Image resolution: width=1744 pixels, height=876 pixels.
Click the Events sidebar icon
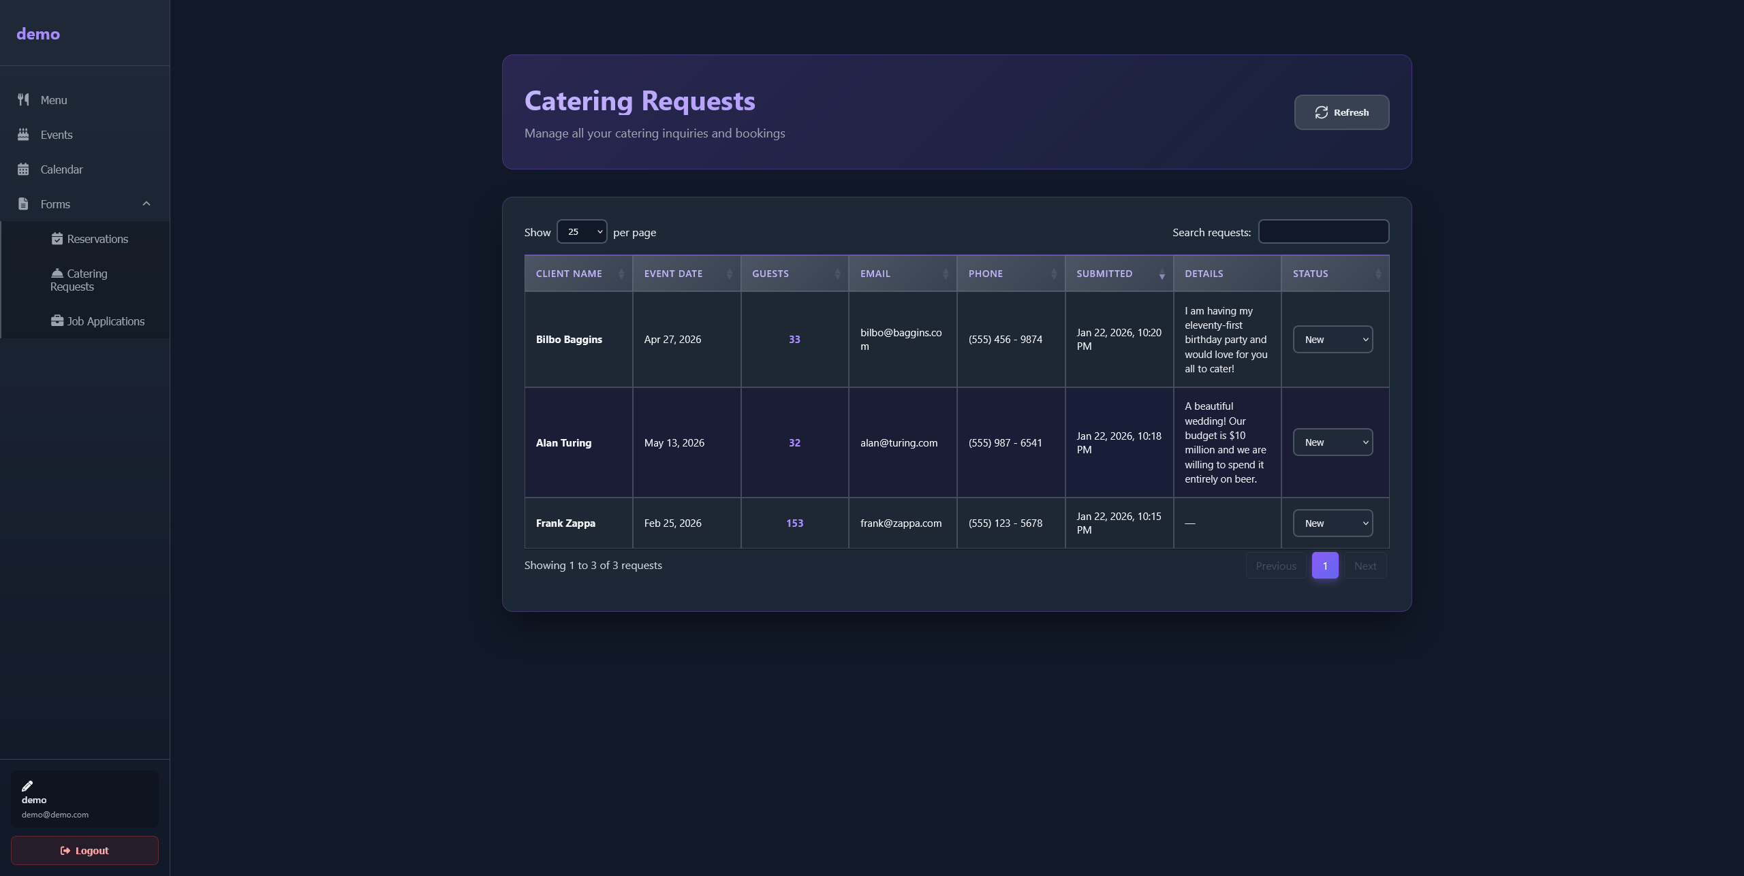tap(23, 134)
